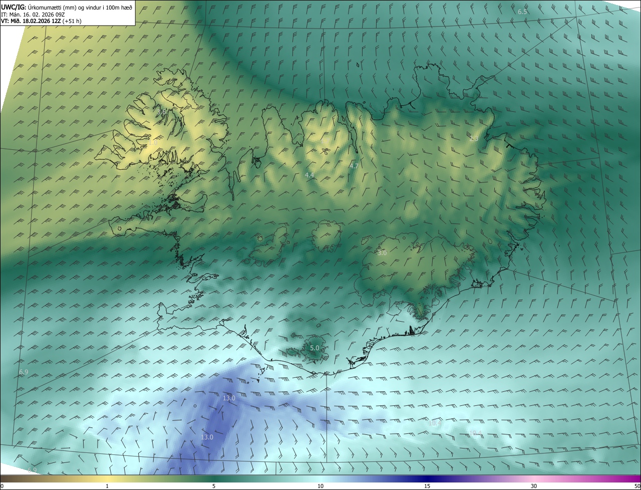The height and width of the screenshot is (490, 641).
Task: Click the 3.6 value label in the Westfjords
Action: point(162,113)
